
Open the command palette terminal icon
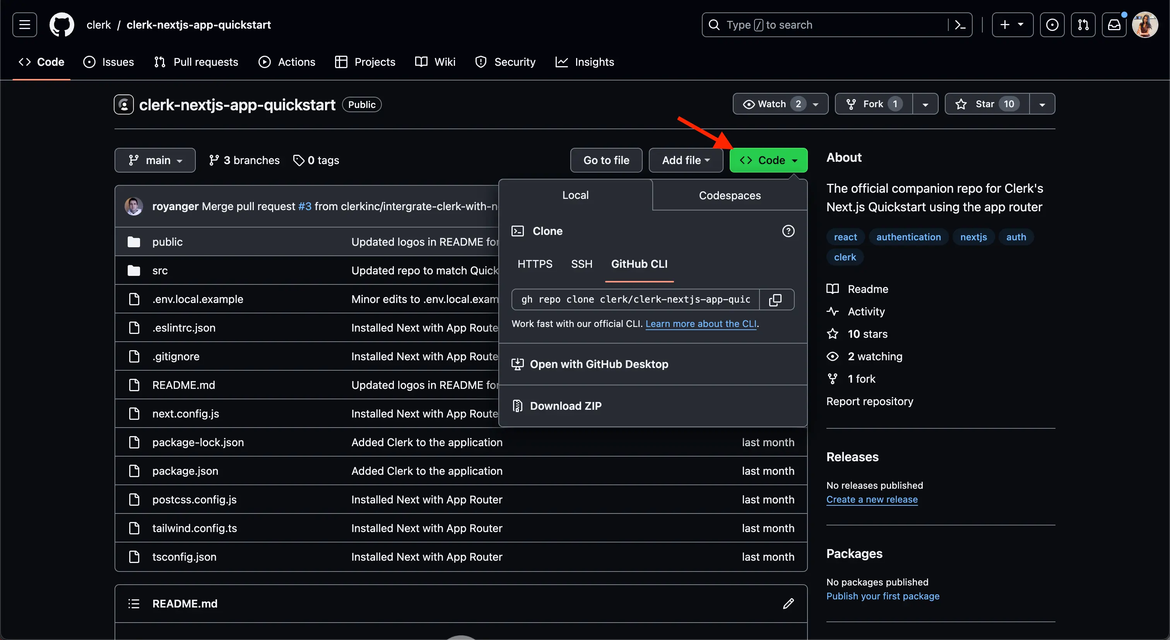tap(959, 24)
